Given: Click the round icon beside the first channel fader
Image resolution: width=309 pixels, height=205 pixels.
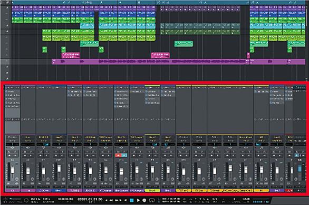Looking at the screenshot, I should click(17, 179).
